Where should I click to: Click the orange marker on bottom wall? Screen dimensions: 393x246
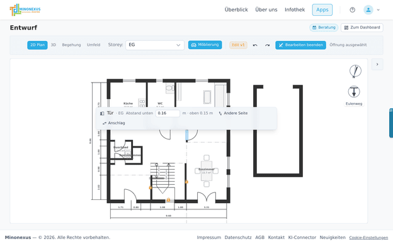pos(168,200)
